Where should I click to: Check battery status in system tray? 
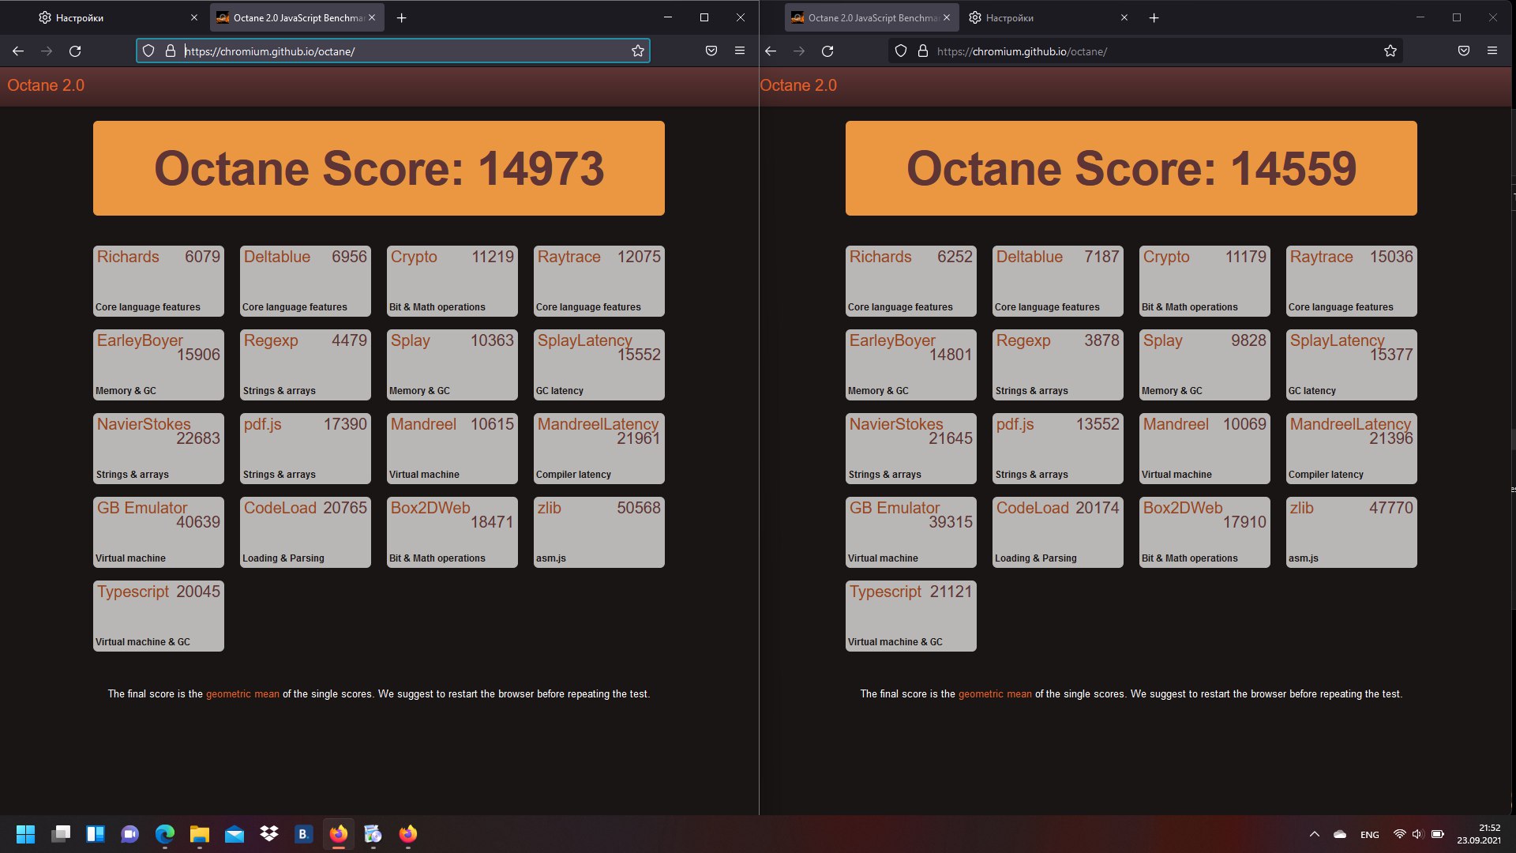pos(1438,834)
